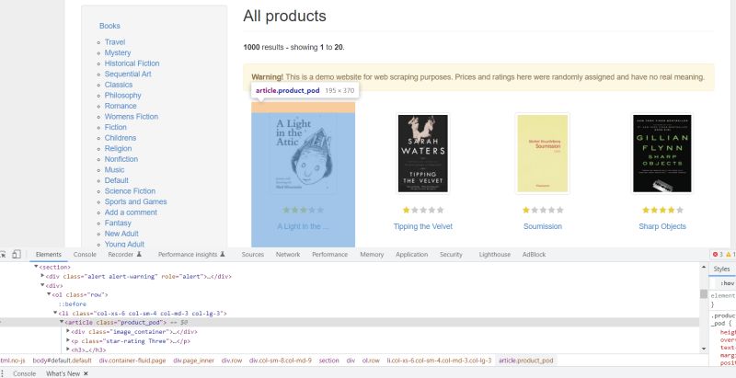Viewport: 736px width, 378px height.
Task: Open the Recorder flask tab
Action: 125,254
